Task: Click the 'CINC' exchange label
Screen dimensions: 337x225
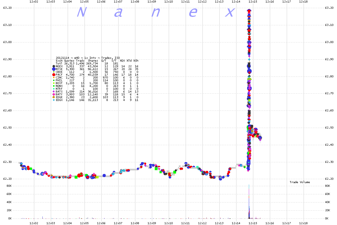Action: (59, 78)
